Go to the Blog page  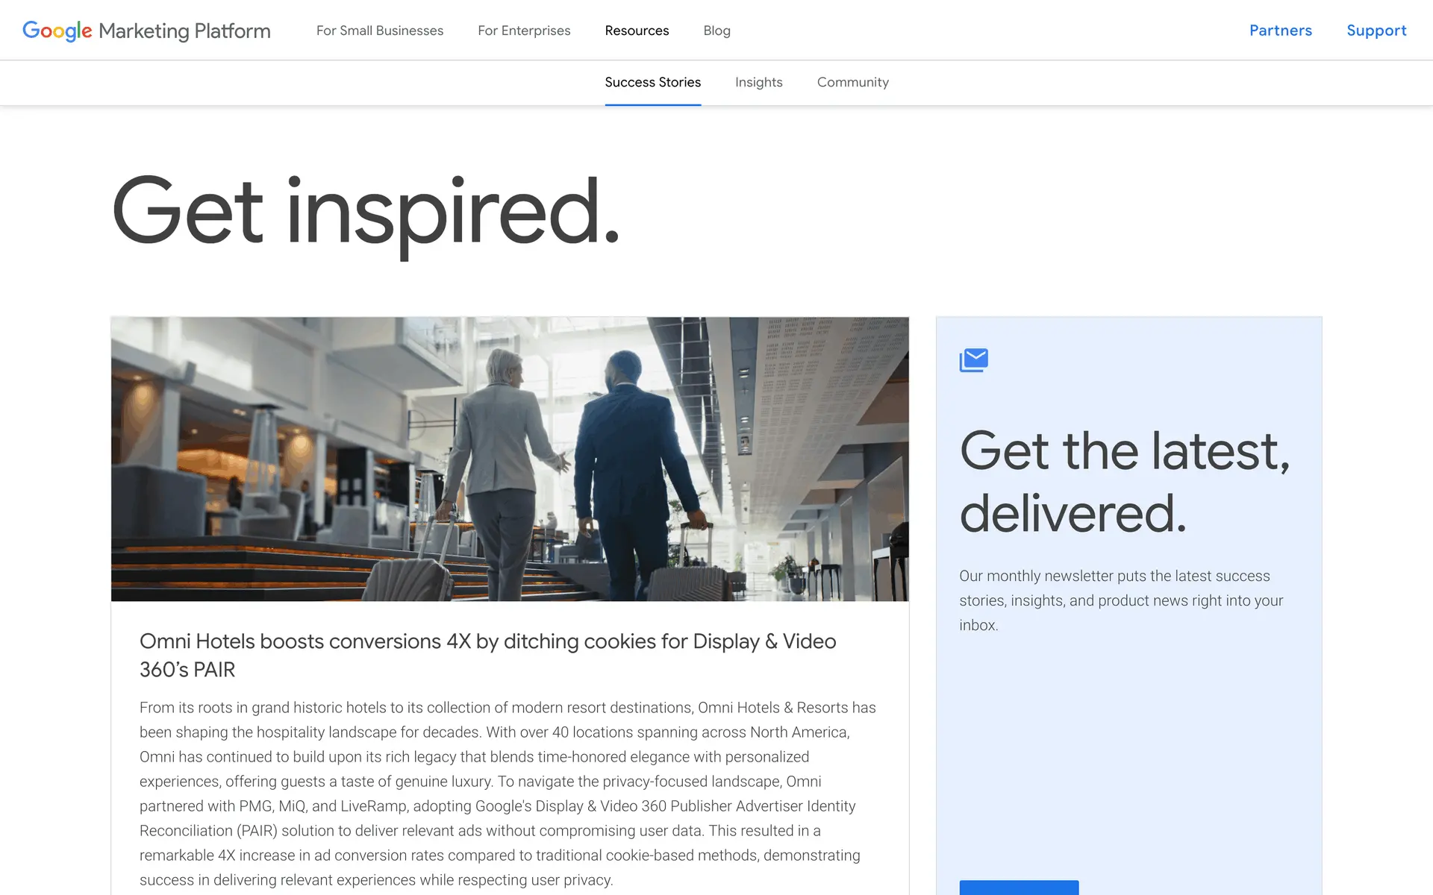(716, 31)
